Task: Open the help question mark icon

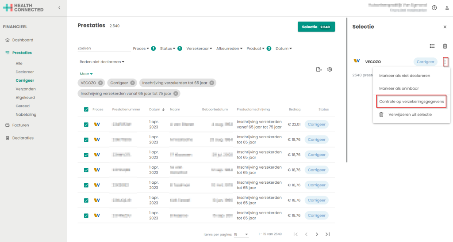Action: [434, 8]
